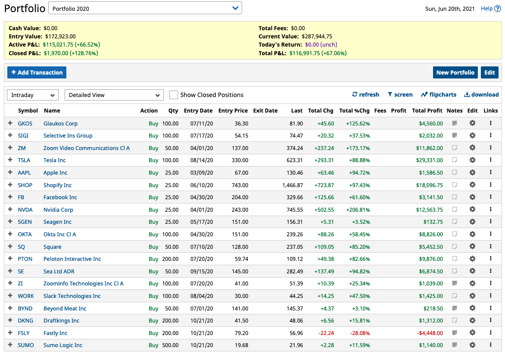Open the Peloton Interactive Inc link
The height and width of the screenshot is (354, 505).
point(72,259)
